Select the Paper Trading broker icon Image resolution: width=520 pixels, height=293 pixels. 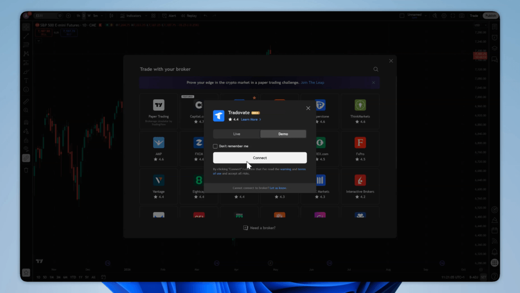[x=159, y=105]
